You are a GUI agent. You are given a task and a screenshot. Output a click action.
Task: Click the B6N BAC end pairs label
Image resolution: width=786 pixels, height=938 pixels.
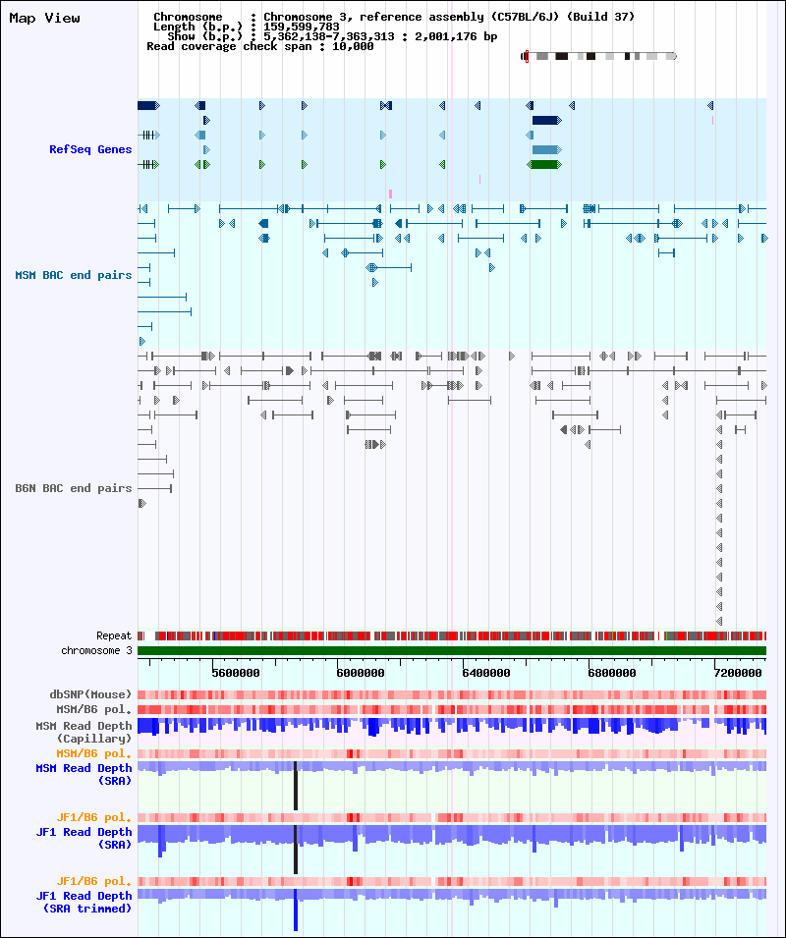[x=74, y=488]
